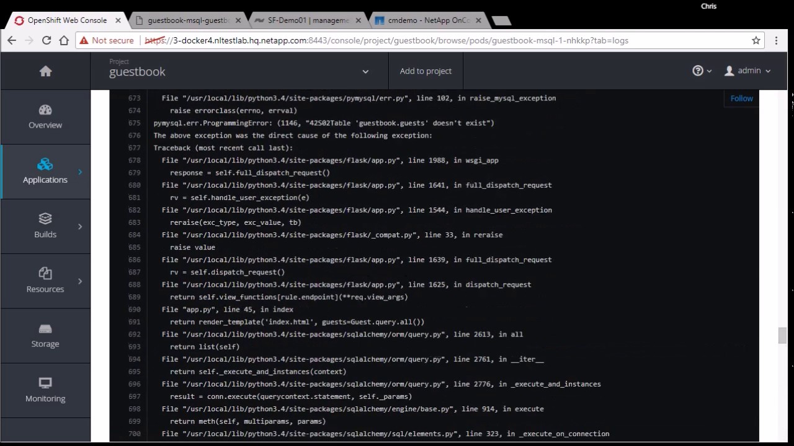Screen dimensions: 794x446
Task: Bookmark this page with the star icon
Action: 756,40
